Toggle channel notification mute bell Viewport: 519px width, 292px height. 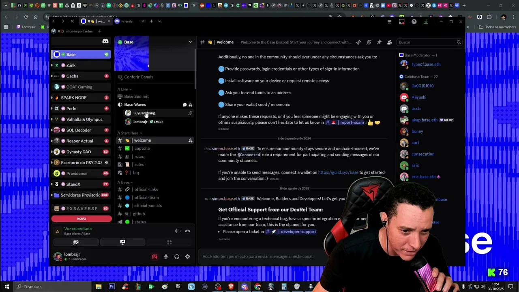coord(369,42)
